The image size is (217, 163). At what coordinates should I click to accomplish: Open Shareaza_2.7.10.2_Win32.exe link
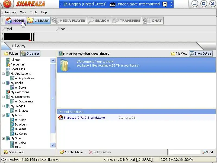(84, 118)
